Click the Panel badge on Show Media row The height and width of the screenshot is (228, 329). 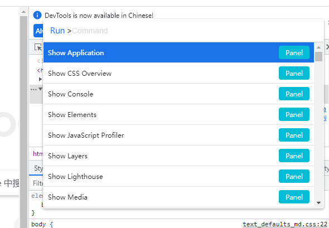tap(294, 197)
